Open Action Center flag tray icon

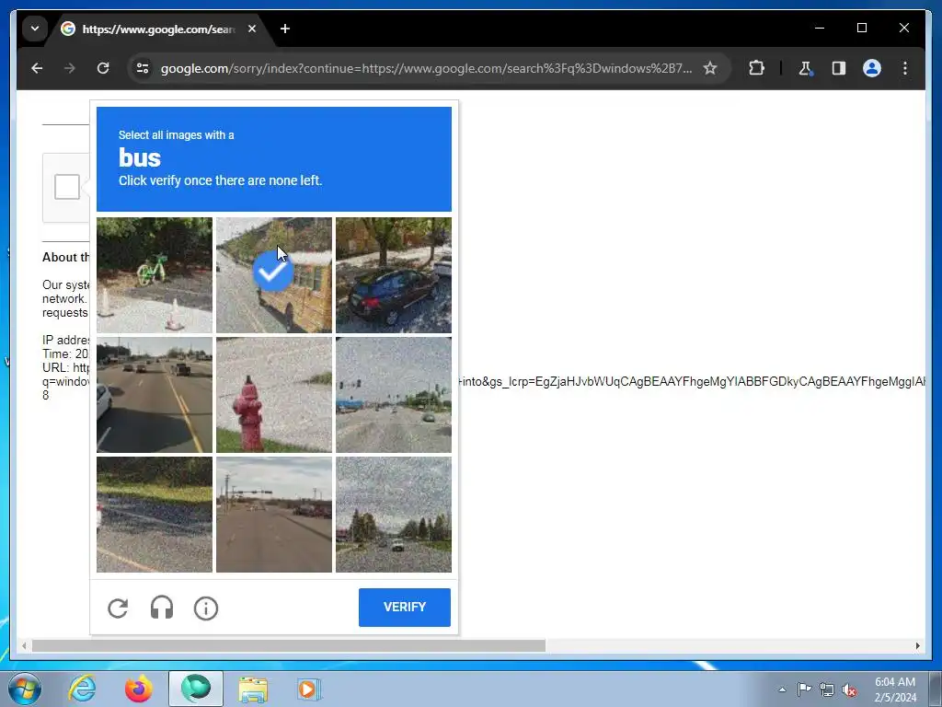(804, 690)
